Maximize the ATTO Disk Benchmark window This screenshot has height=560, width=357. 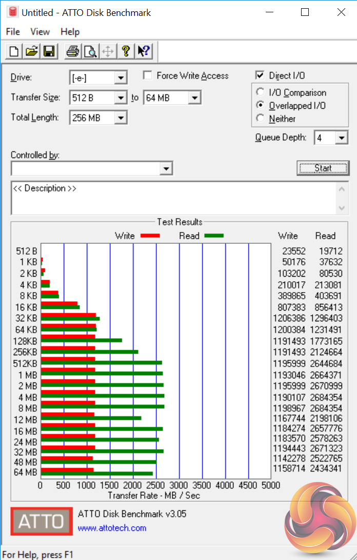pyautogui.click(x=305, y=12)
